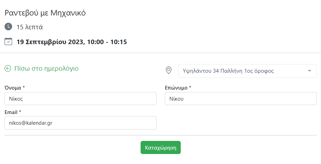Click the location pin icon

click(169, 71)
